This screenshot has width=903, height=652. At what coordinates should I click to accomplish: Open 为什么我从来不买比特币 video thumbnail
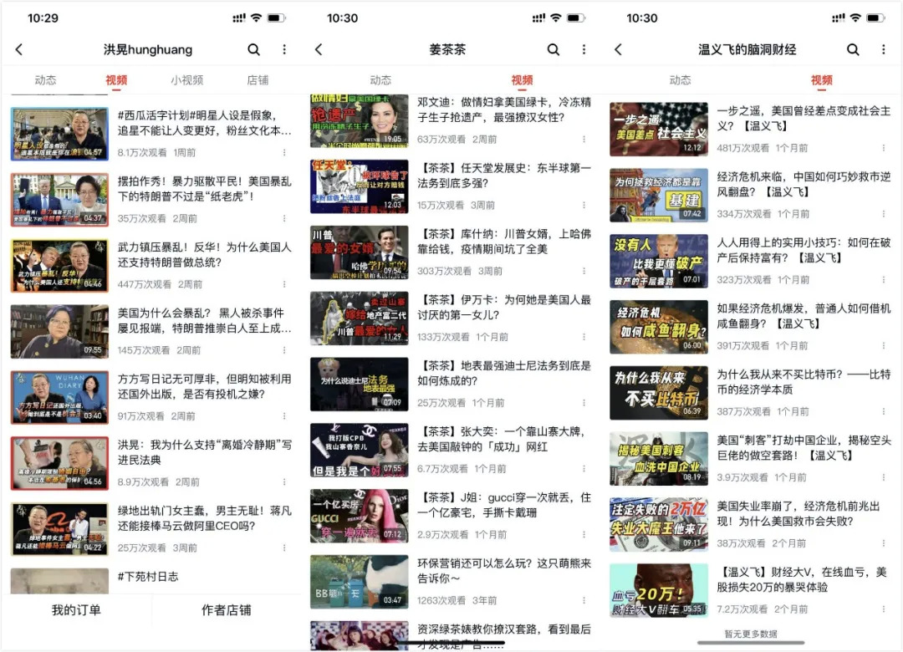[658, 392]
